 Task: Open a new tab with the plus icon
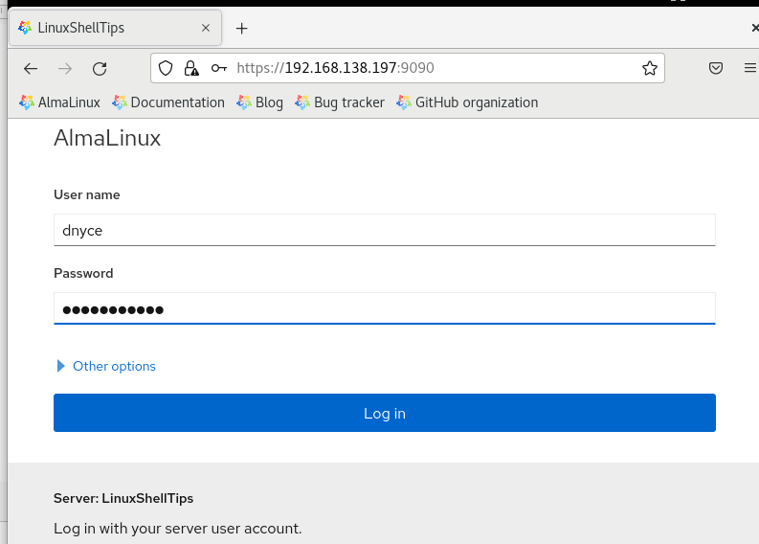click(241, 29)
